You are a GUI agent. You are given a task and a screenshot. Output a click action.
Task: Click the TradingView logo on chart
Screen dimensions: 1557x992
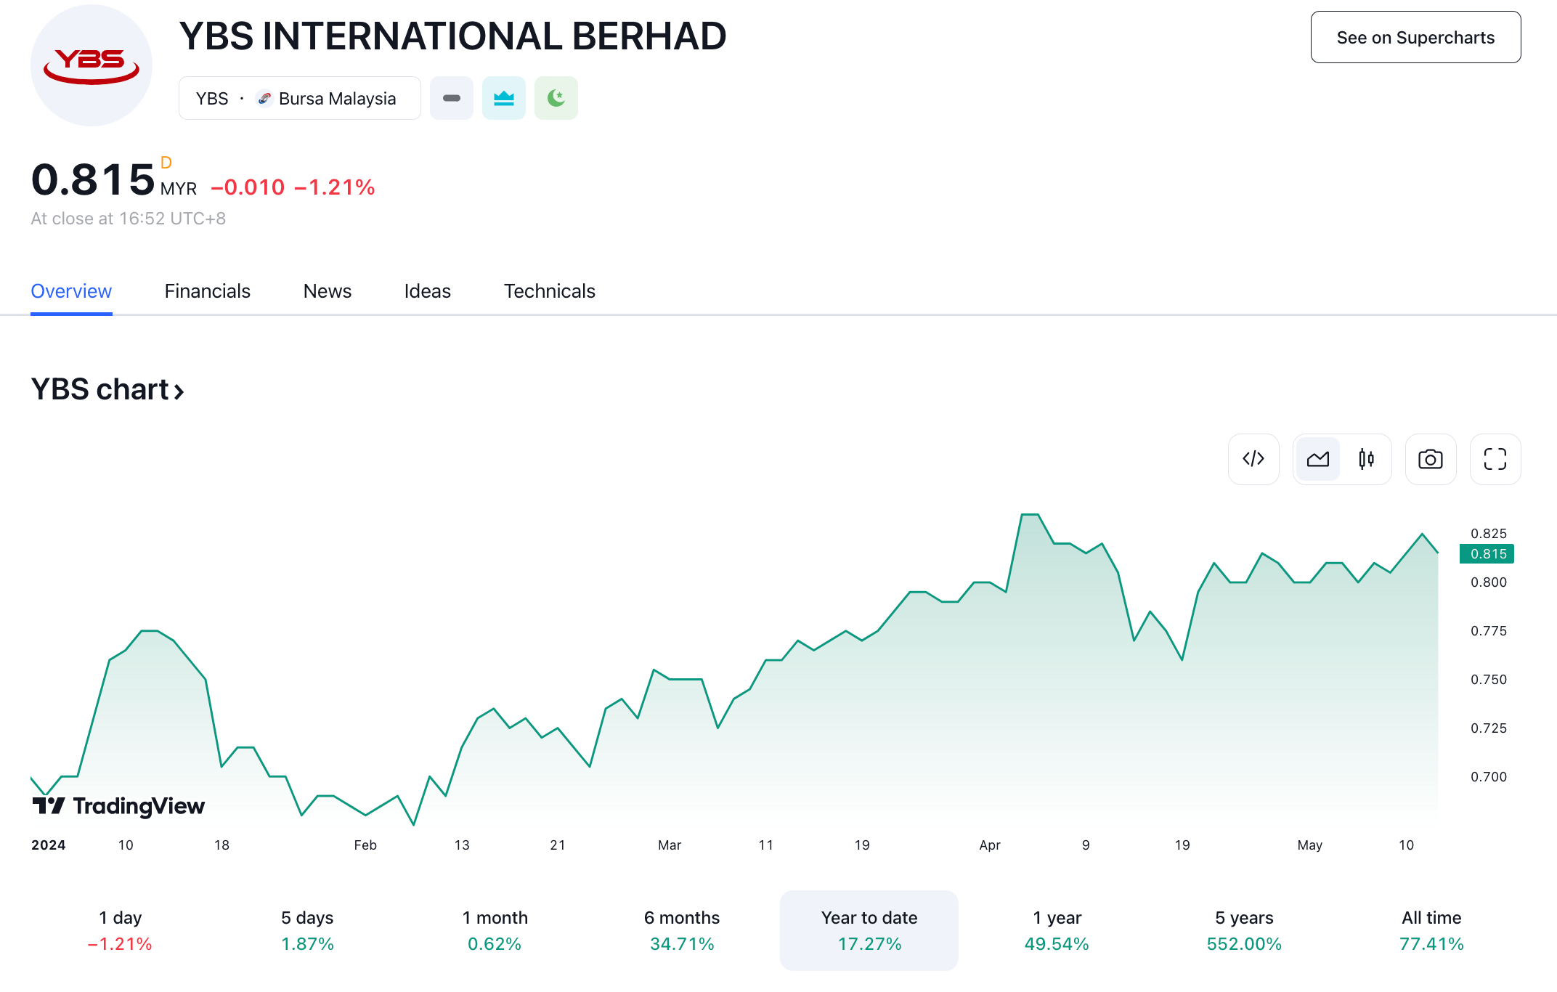[x=118, y=806]
